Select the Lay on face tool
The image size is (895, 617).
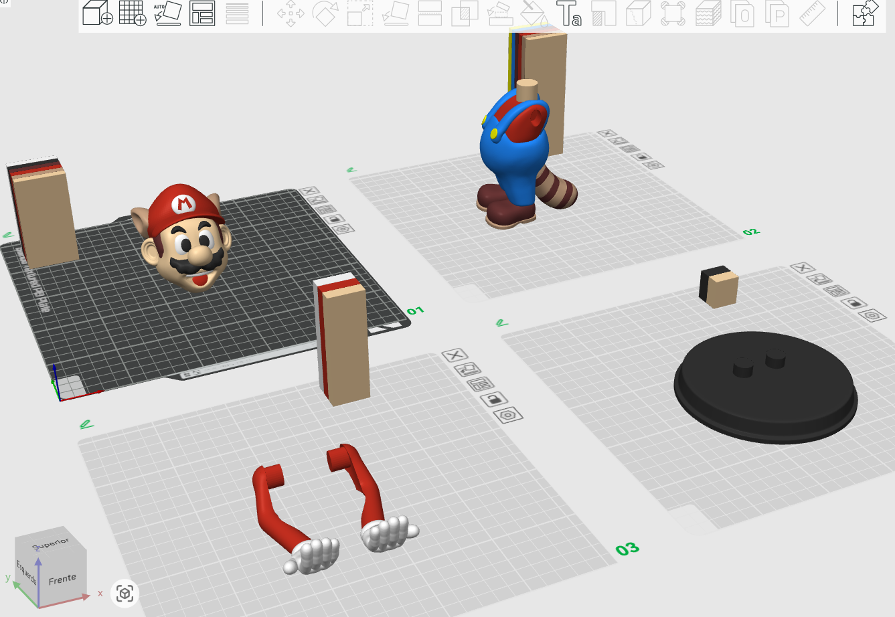click(395, 13)
